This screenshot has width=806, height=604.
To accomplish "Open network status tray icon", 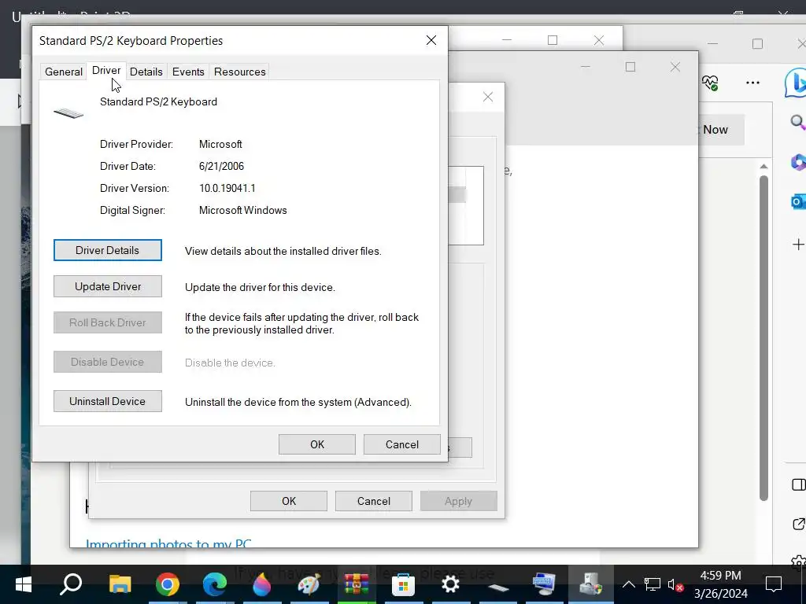I will (652, 584).
